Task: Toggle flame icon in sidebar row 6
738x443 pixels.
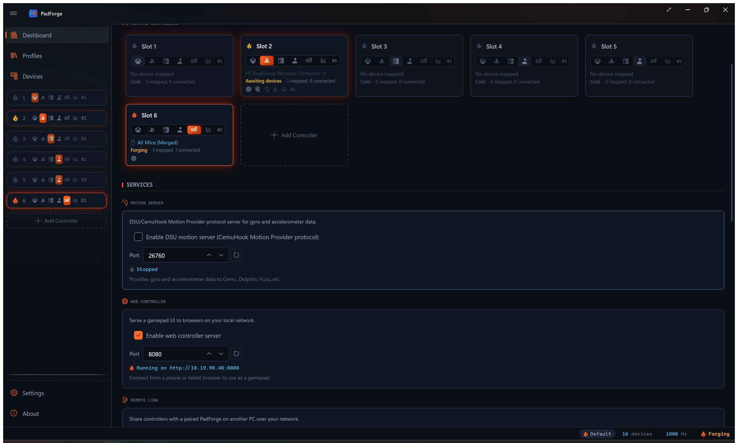Action: [x=15, y=200]
